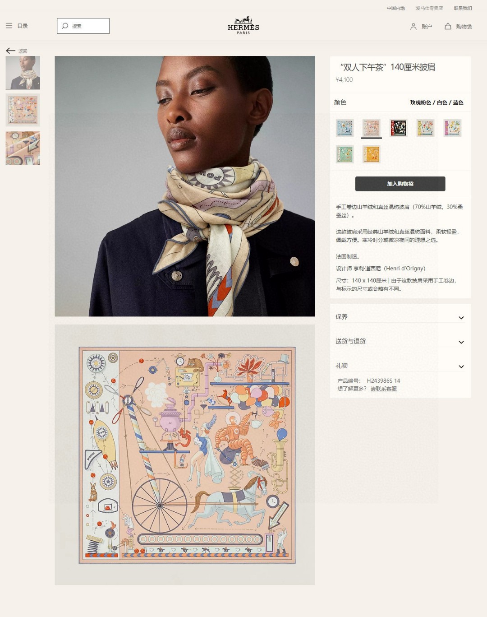Open the 账户 account person icon
487x617 pixels.
click(413, 27)
